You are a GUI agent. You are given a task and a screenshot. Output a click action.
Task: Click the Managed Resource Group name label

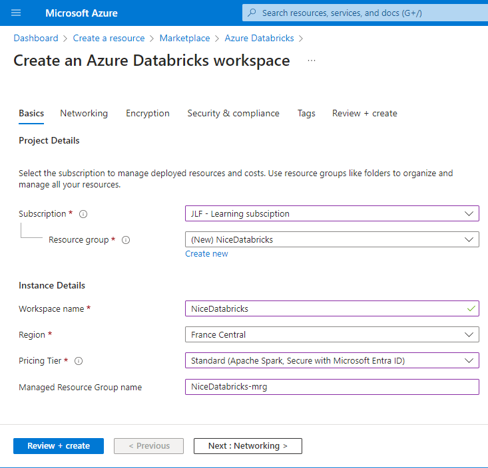80,388
